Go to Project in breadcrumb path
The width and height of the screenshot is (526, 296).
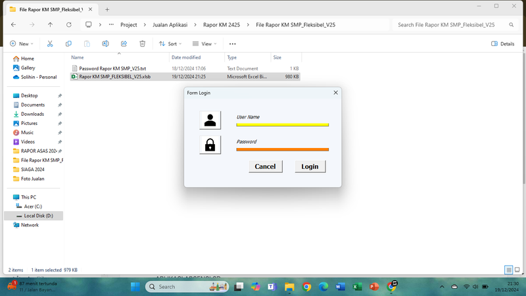[129, 25]
